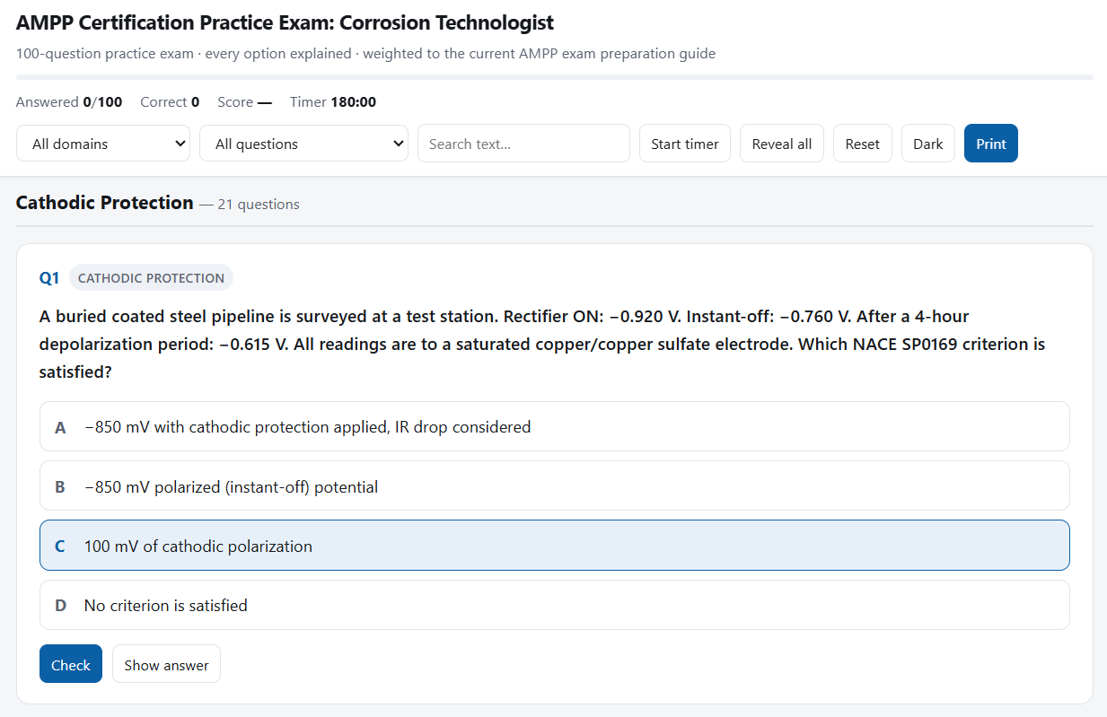Click the Score status text
Image resolution: width=1107 pixels, height=717 pixels.
244,102
